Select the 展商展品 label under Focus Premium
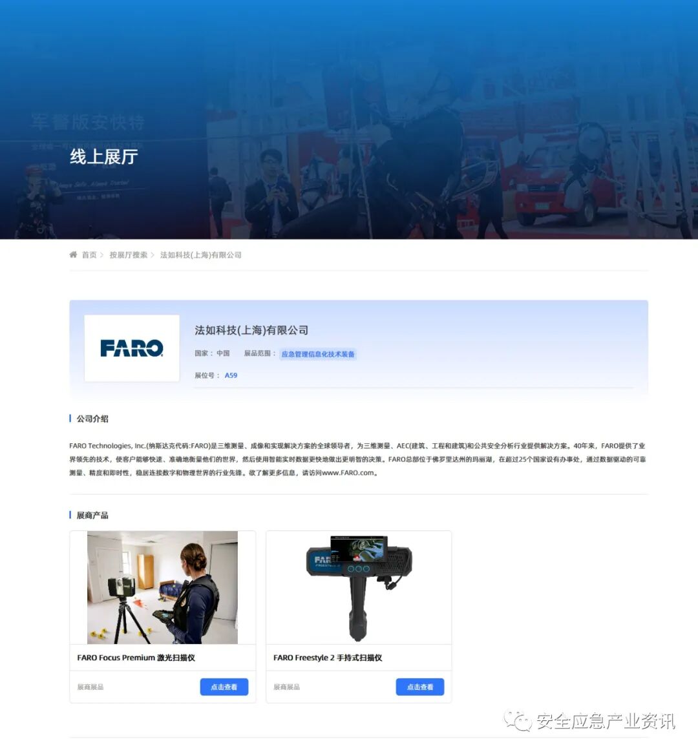Viewport: 698px width, 752px height. tap(89, 687)
